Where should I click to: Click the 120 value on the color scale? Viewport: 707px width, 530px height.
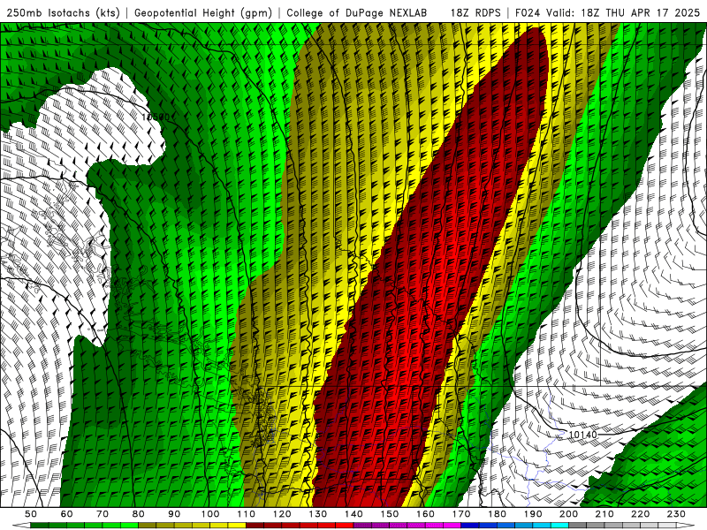point(282,514)
